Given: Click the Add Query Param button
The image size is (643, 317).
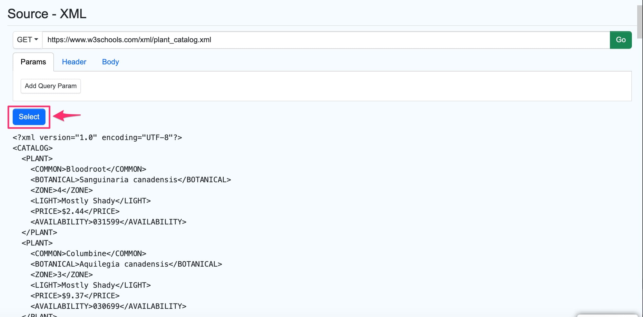Looking at the screenshot, I should [50, 86].
